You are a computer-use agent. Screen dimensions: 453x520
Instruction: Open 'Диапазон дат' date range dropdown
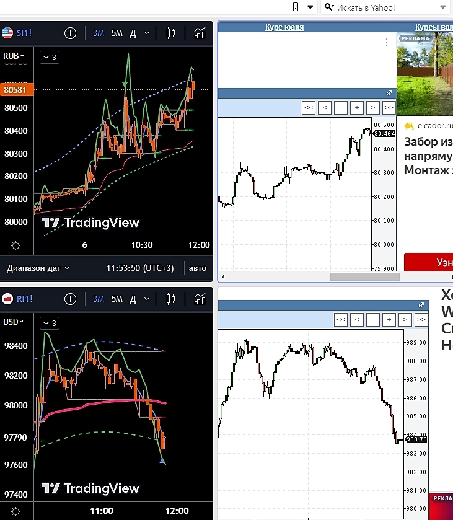[x=38, y=268]
